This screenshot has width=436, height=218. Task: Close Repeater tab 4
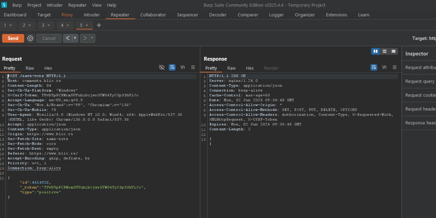pos(68,25)
